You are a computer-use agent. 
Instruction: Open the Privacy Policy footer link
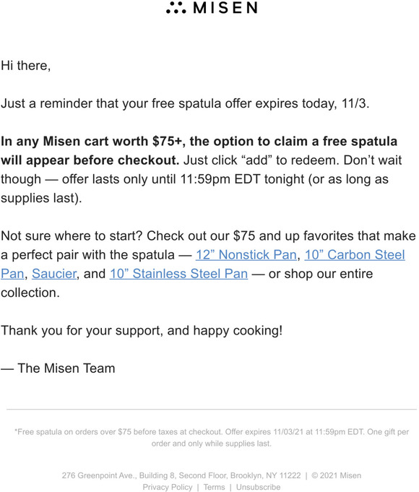point(168,487)
